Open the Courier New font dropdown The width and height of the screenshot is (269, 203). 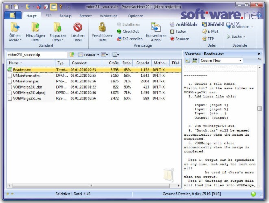coord(240,60)
